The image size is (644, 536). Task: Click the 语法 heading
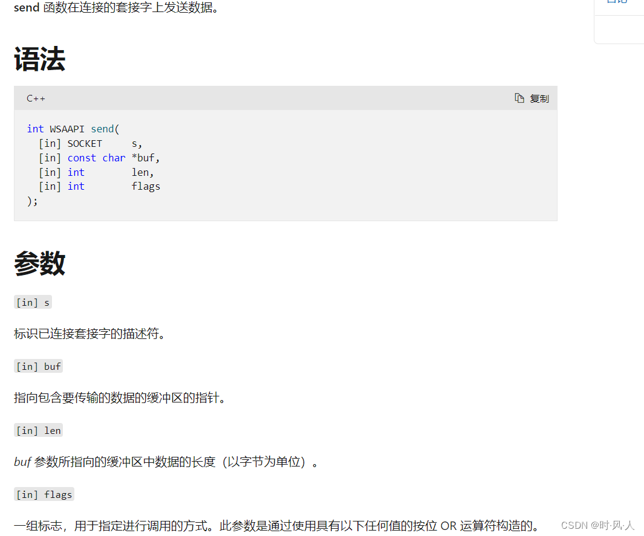pyautogui.click(x=40, y=59)
